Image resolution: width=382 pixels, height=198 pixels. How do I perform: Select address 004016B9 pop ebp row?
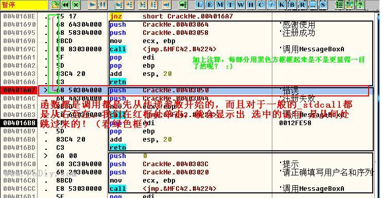[19, 131]
